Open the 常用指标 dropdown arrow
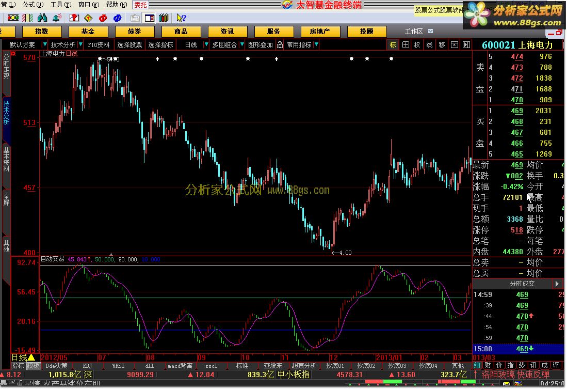The height and width of the screenshot is (389, 567). click(316, 44)
